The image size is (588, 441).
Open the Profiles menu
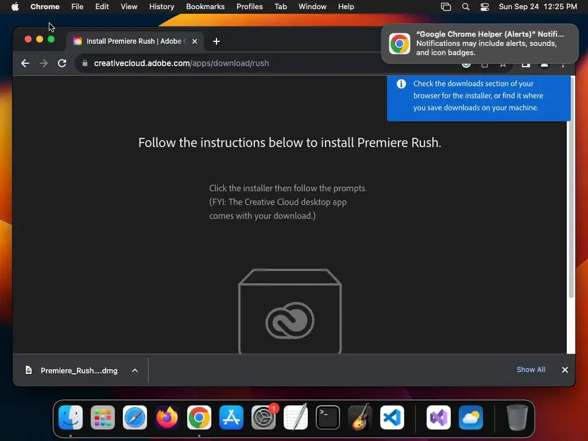[x=249, y=6]
